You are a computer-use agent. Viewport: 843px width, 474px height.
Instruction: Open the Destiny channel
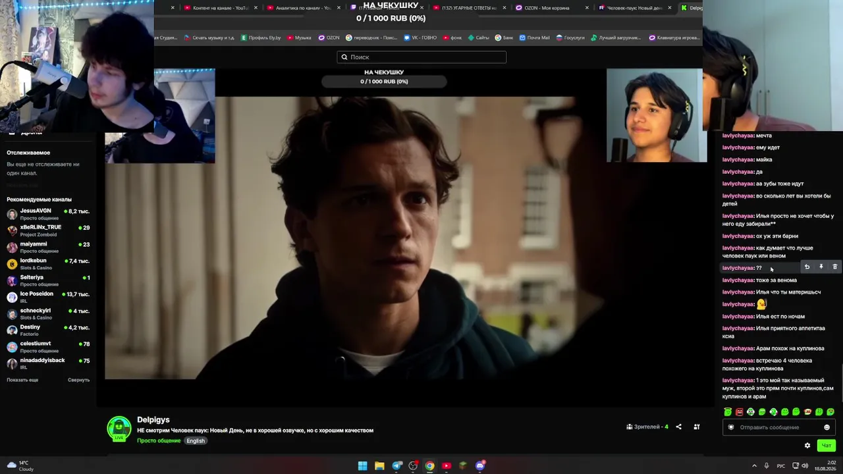(x=48, y=330)
